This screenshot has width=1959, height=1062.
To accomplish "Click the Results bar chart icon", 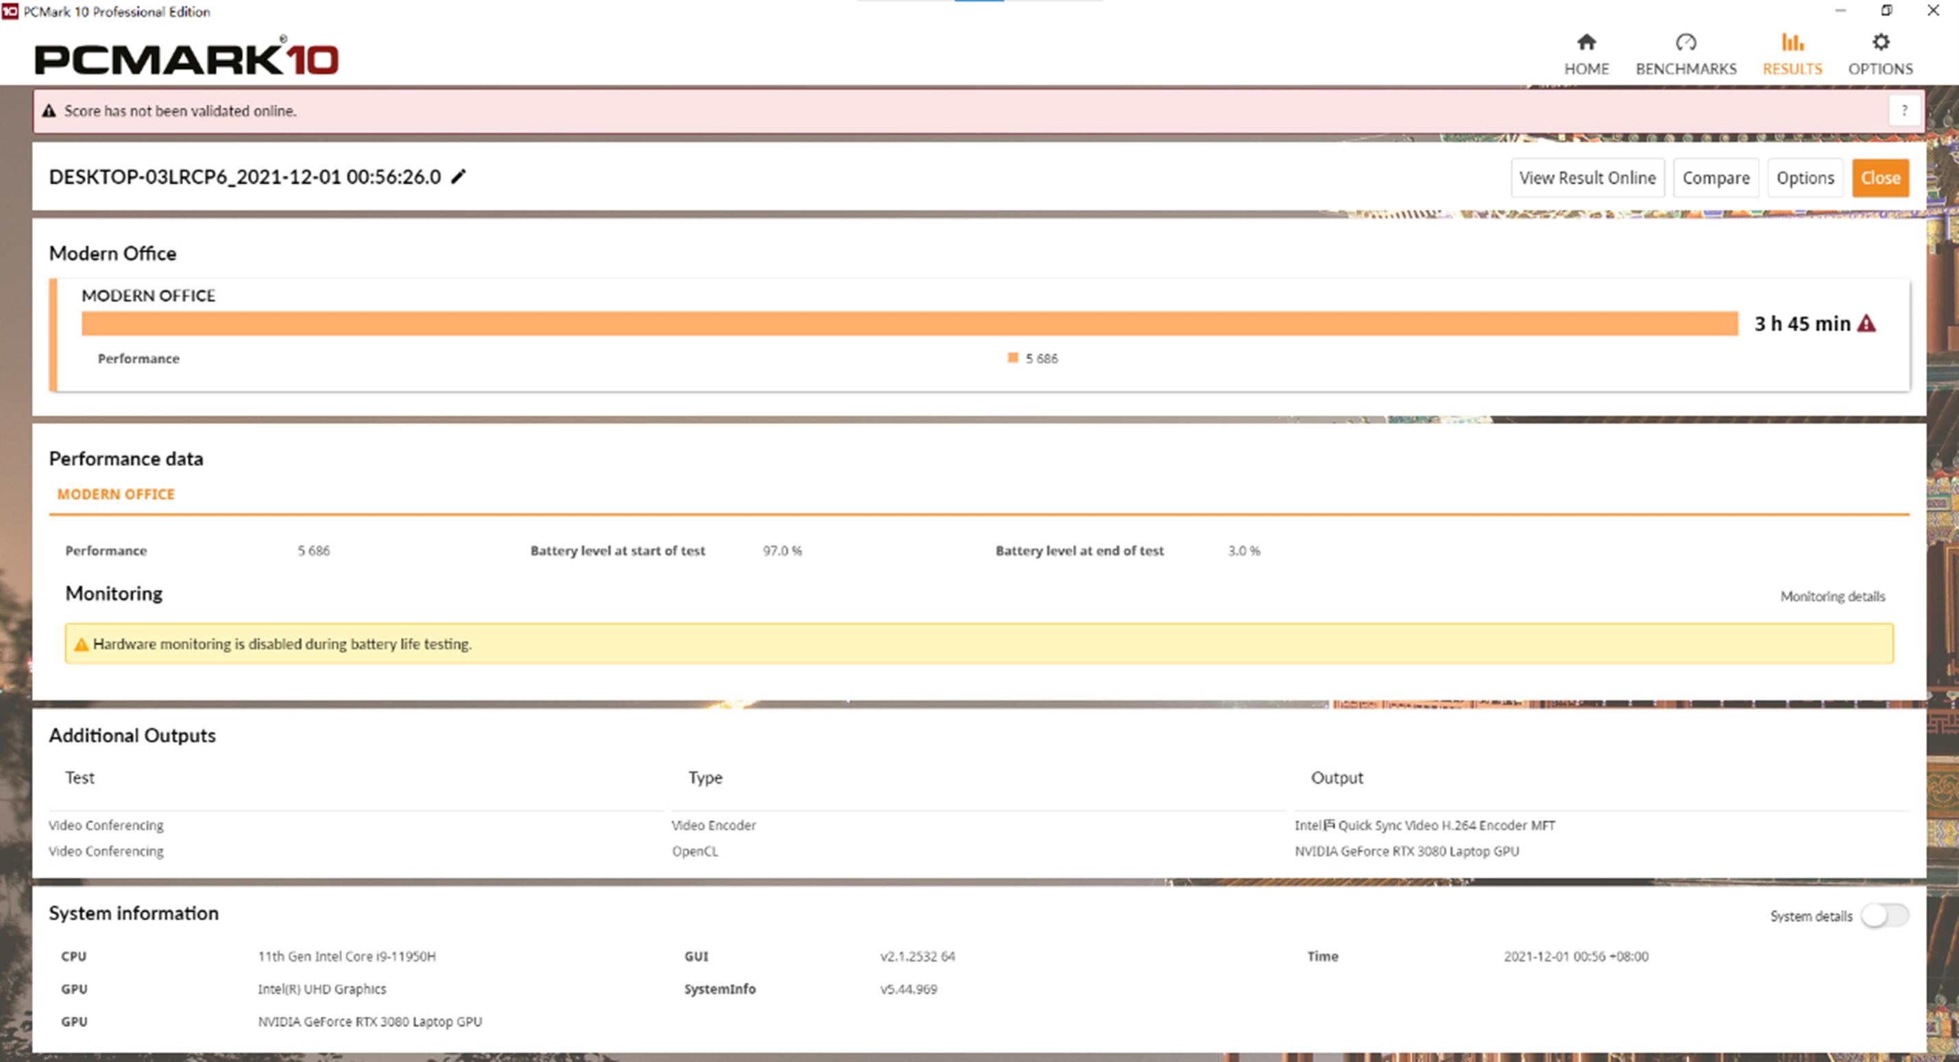I will point(1792,42).
